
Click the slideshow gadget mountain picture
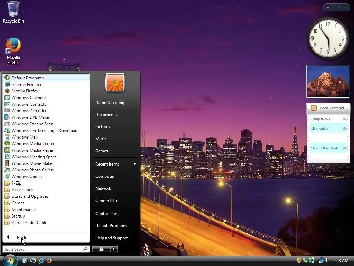click(x=328, y=82)
